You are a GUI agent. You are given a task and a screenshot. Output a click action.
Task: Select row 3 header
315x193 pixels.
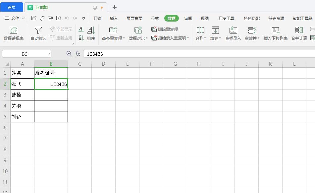pos(5,95)
